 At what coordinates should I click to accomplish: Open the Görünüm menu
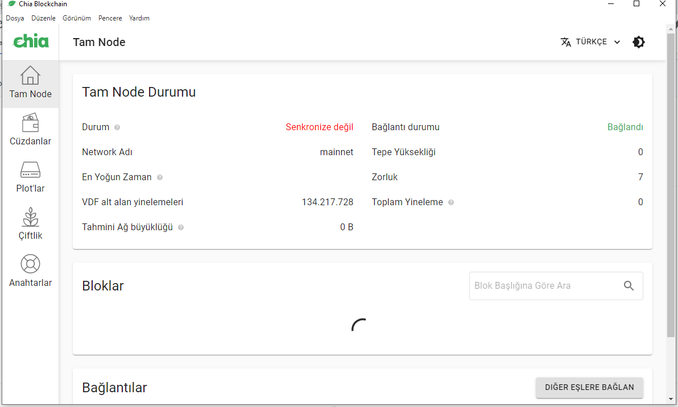[x=77, y=18]
